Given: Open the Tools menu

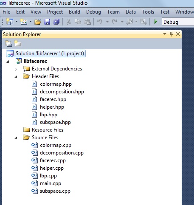Looking at the screenshot, I should (x=148, y=12).
